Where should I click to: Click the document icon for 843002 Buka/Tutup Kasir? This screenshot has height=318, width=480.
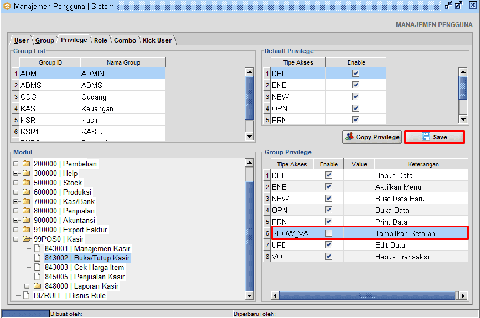tap(37, 258)
